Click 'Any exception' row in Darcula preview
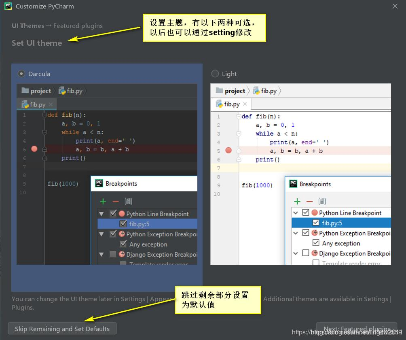Screen dimensions: 406x340 pyautogui.click(x=147, y=244)
